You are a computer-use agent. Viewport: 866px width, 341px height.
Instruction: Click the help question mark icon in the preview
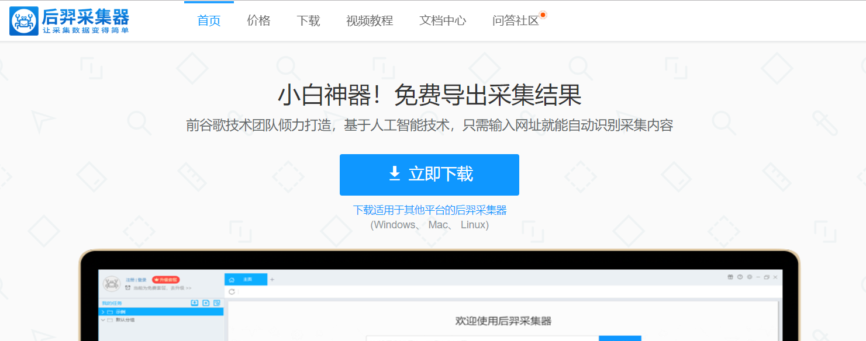[x=740, y=277]
